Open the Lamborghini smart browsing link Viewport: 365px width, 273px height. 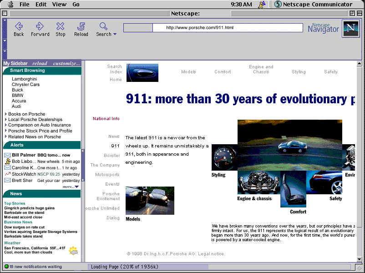tap(25, 79)
